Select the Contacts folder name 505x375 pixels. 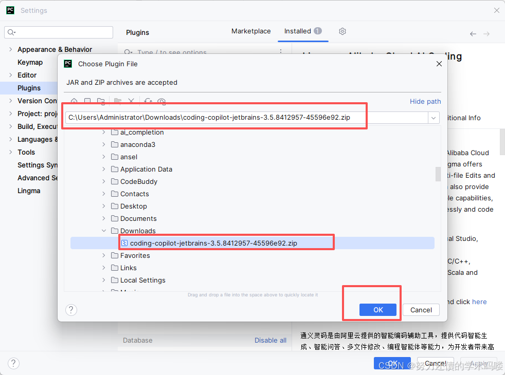135,194
